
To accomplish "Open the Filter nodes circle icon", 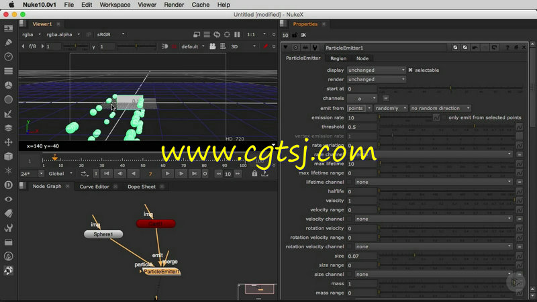I will pyautogui.click(x=9, y=99).
